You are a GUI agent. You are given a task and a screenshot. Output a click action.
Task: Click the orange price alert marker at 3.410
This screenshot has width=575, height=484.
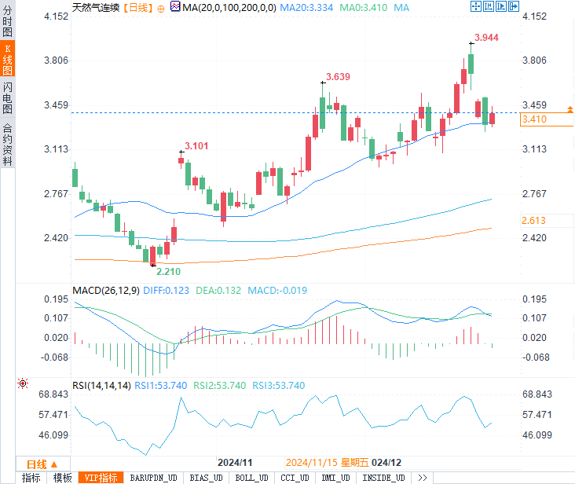(570, 109)
